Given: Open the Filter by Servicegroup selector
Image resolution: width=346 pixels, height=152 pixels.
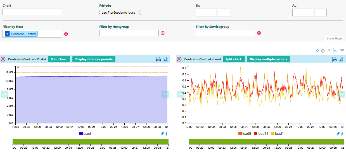Looking at the screenshot, I should click(x=225, y=33).
